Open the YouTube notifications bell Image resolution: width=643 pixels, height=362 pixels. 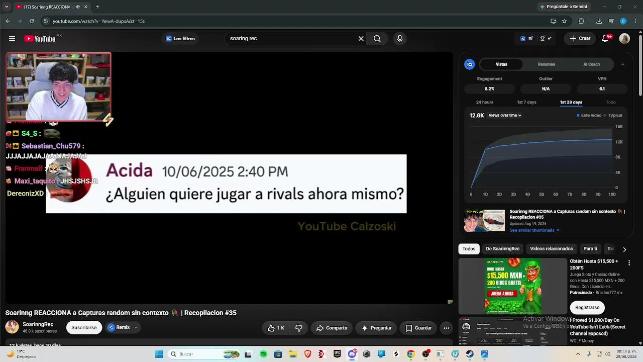coord(606,39)
